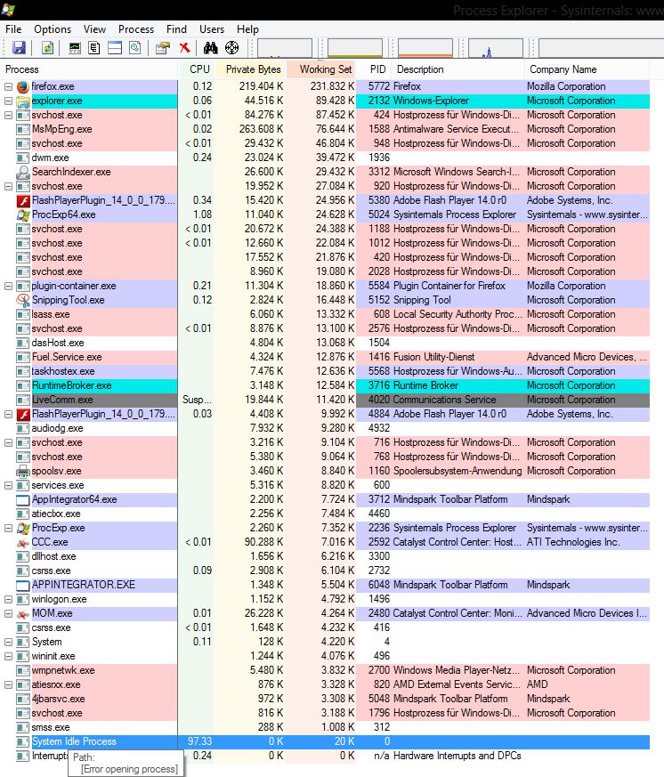The width and height of the screenshot is (664, 777).
Task: Click the CPU usage mini graph in toolbar
Action: [x=285, y=48]
